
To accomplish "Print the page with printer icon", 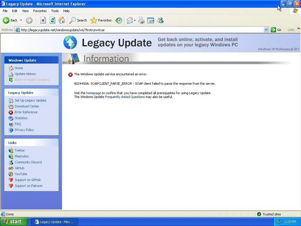I will (141, 20).
